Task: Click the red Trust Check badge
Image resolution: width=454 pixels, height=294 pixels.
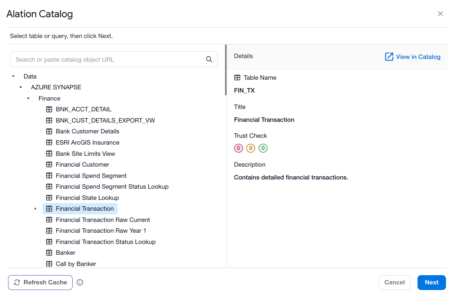Action: (x=239, y=148)
